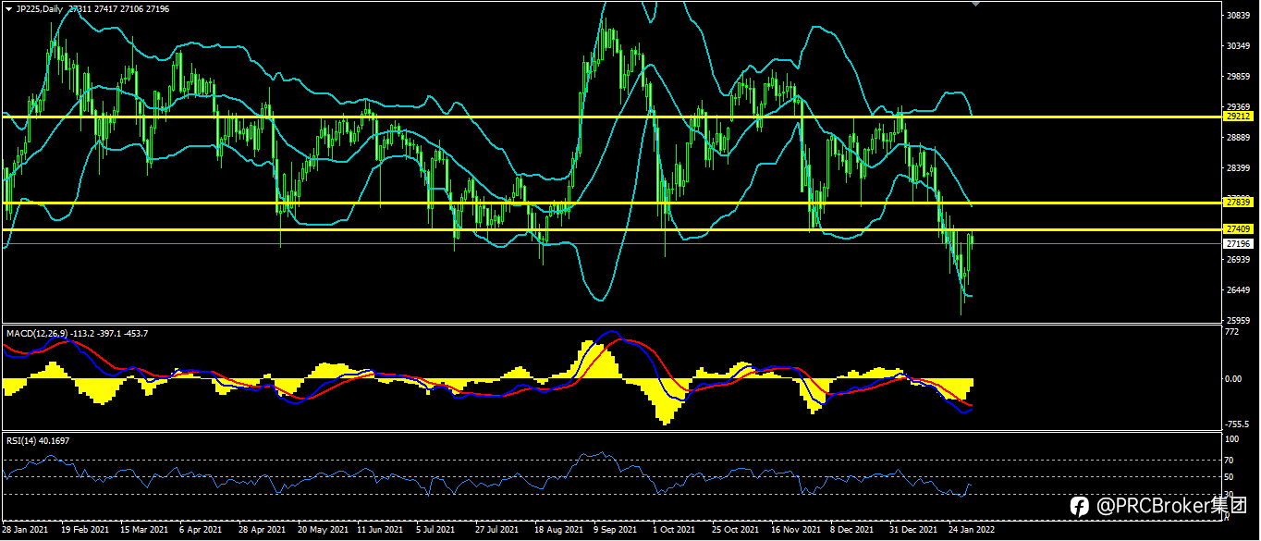Click the 24 Jan 2022 date label

tap(972, 531)
